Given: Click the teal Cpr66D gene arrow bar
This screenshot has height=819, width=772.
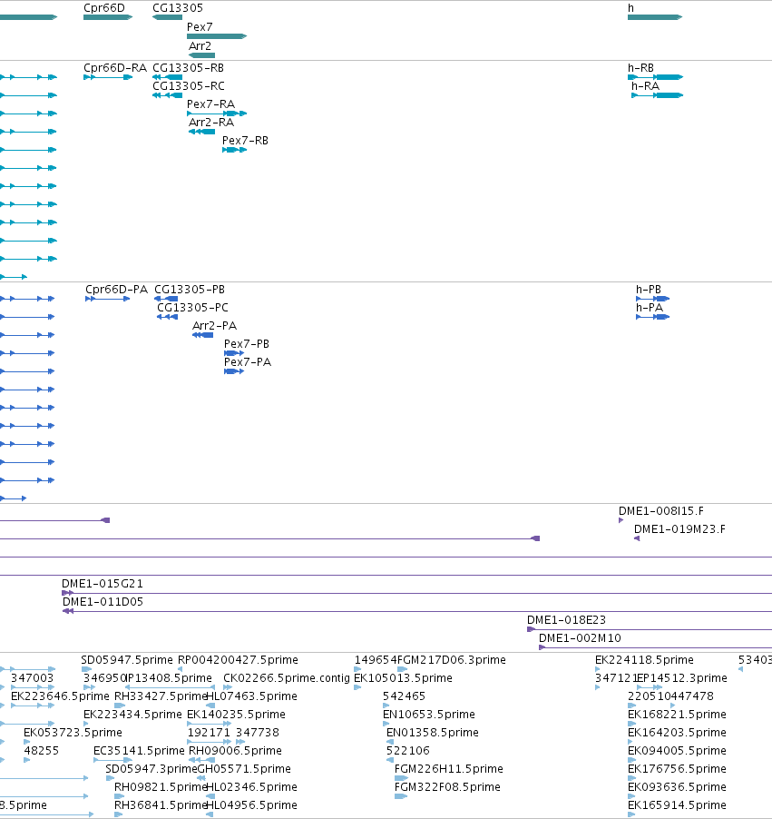Looking at the screenshot, I should [108, 17].
